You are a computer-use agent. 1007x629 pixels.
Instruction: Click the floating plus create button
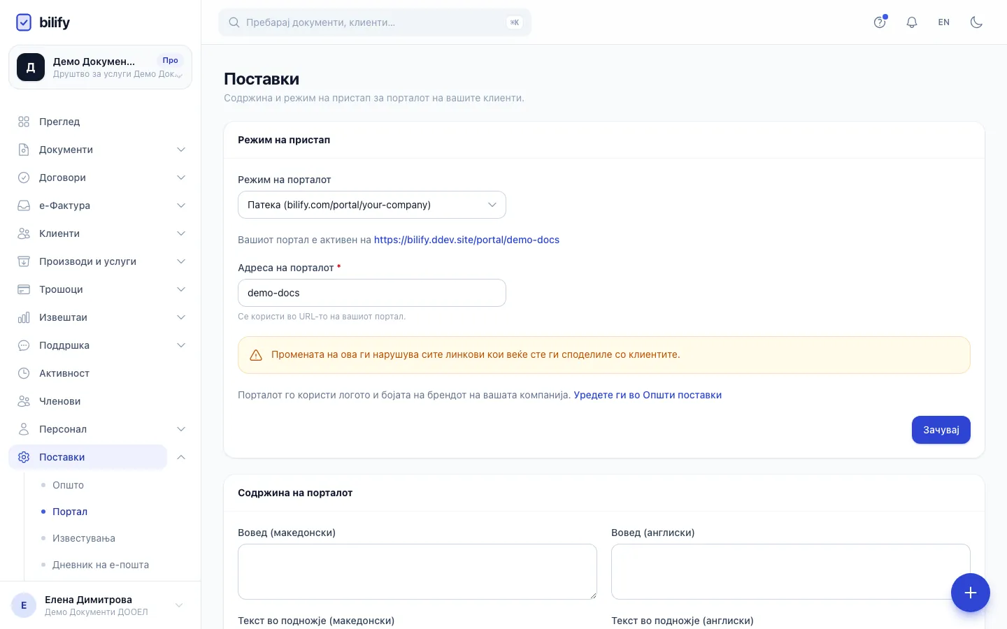point(971,593)
